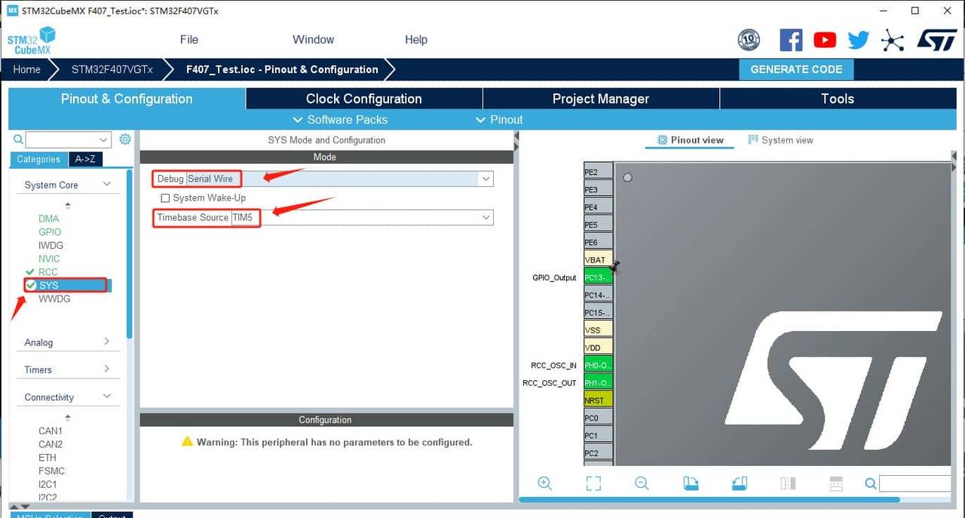Click the fit-to-screen frame icon
The width and height of the screenshot is (965, 518).
coord(593,483)
